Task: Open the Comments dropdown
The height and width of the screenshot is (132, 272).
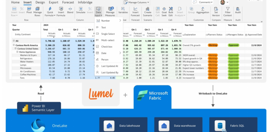Action: [x=206, y=2]
